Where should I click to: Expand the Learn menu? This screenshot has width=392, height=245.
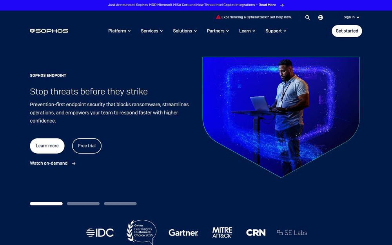pyautogui.click(x=247, y=31)
